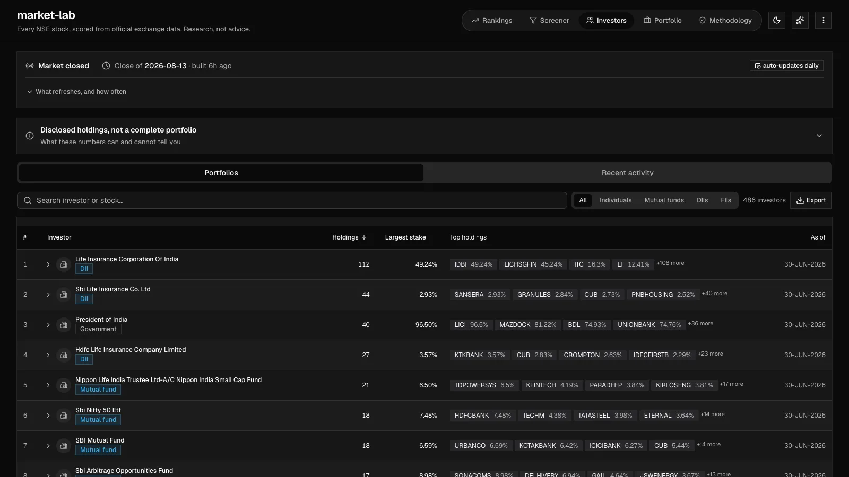This screenshot has width=849, height=477.
Task: Click the LICI 96.5% holding chip
Action: click(471, 325)
